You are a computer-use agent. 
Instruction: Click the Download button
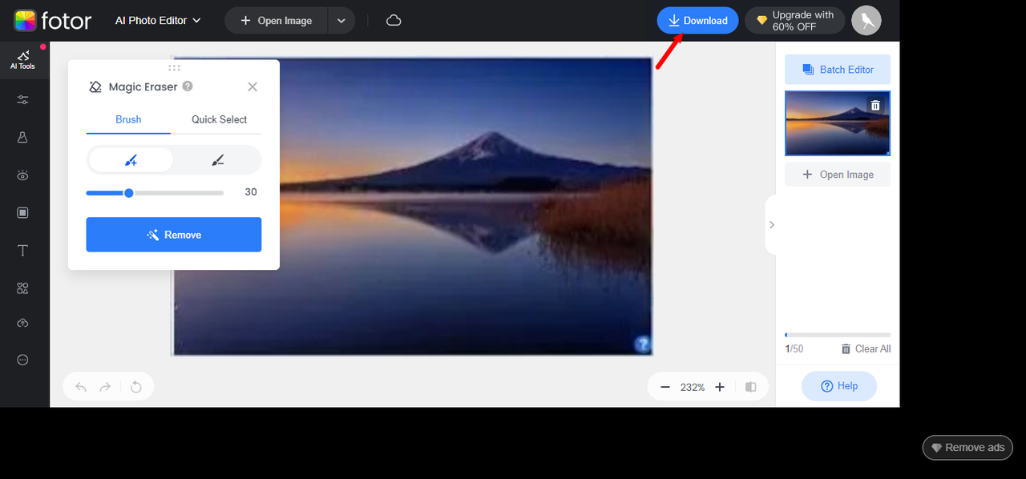(x=697, y=20)
